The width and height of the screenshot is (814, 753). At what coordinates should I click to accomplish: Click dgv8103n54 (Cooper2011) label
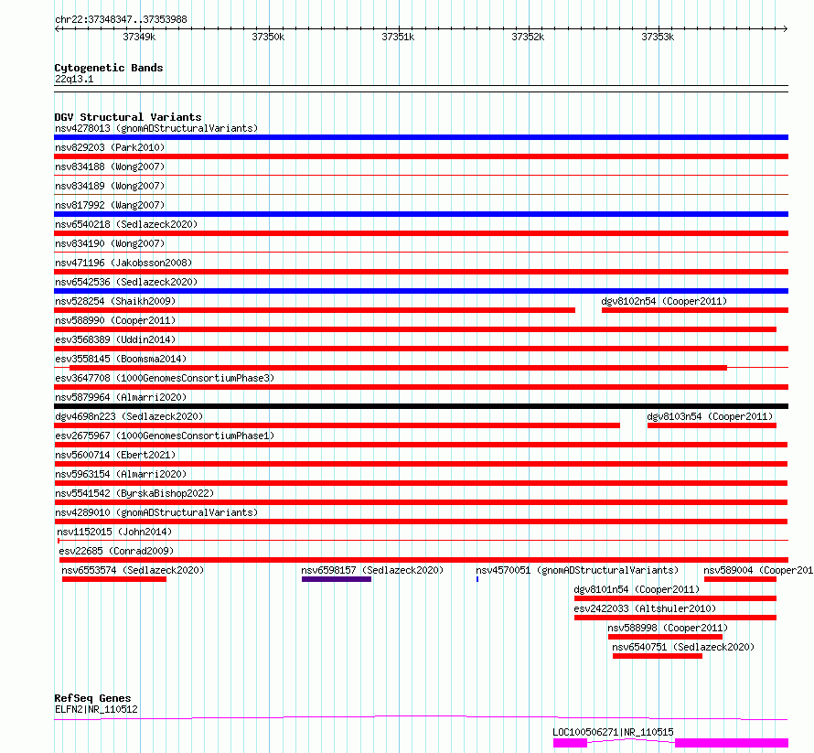[710, 416]
